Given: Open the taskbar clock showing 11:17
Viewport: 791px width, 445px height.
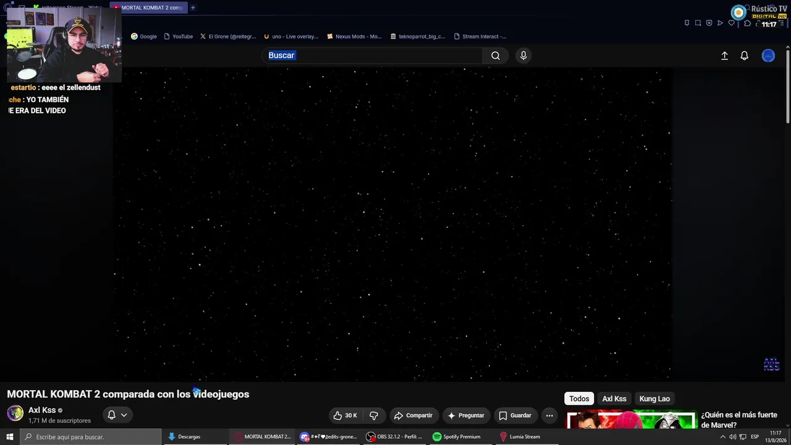Looking at the screenshot, I should [775, 437].
